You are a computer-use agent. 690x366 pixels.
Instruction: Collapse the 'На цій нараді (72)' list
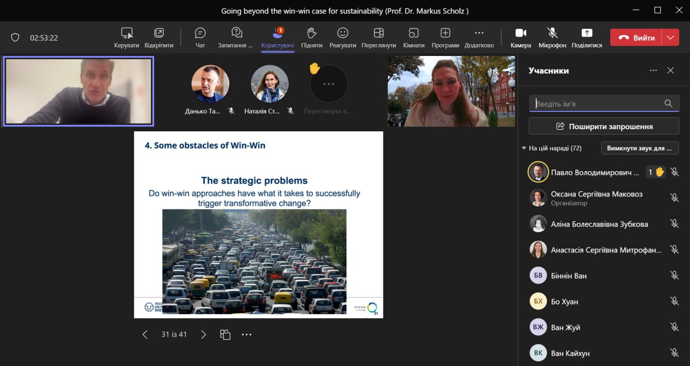click(x=524, y=148)
